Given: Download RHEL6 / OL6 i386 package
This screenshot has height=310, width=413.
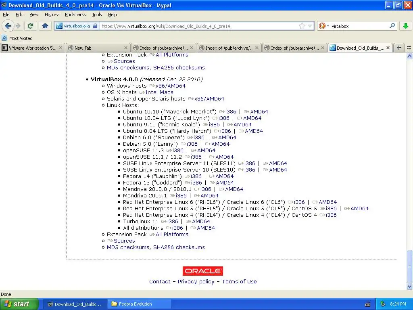Looking at the screenshot, I should 299,202.
